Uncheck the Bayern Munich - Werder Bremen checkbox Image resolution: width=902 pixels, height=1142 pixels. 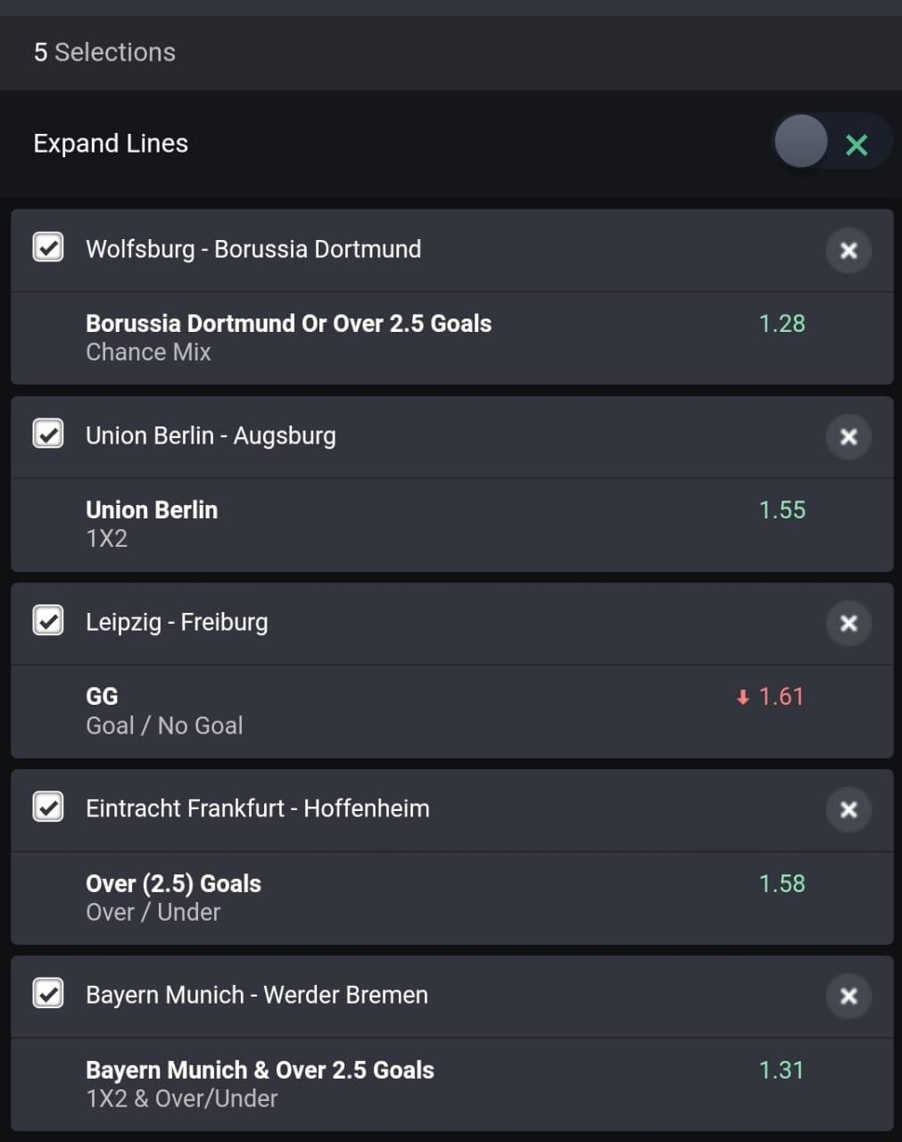pos(48,993)
